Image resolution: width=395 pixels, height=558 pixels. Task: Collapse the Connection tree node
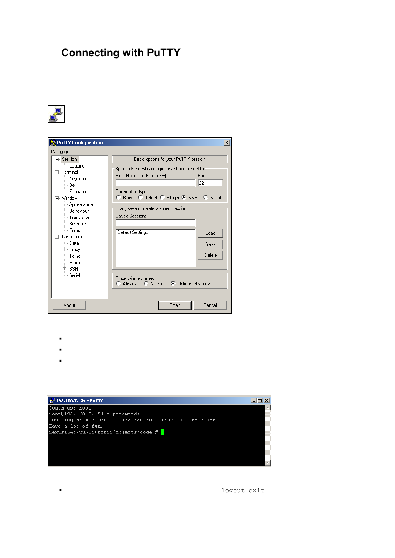[x=57, y=237]
